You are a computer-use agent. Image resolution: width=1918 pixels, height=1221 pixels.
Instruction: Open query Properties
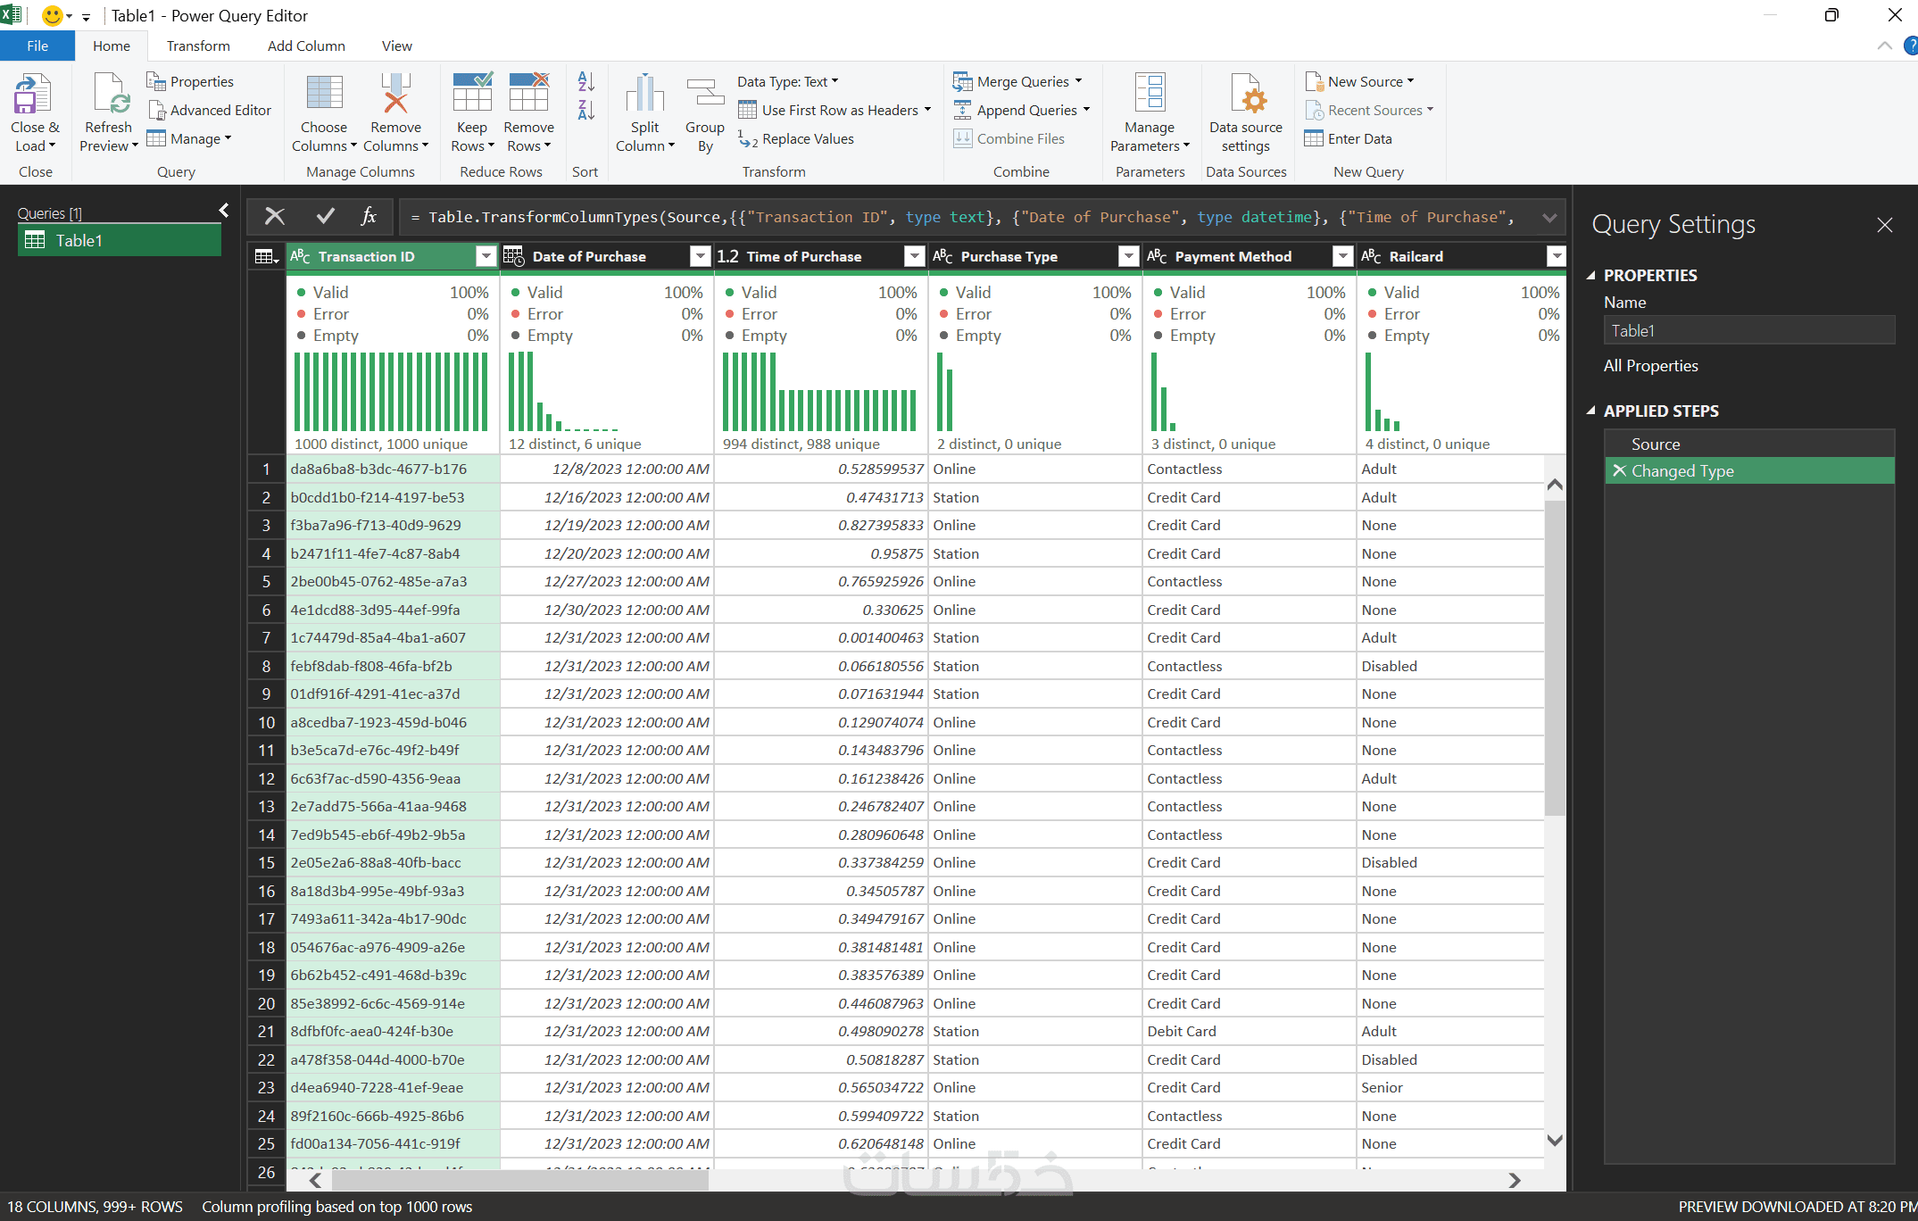click(x=190, y=81)
